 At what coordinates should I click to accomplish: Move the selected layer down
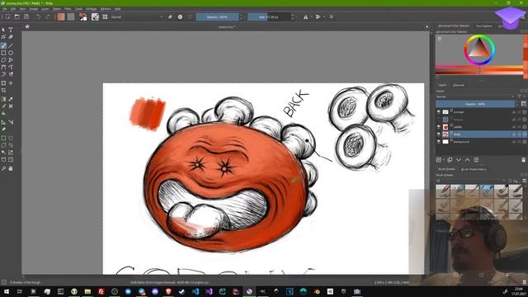(x=459, y=160)
